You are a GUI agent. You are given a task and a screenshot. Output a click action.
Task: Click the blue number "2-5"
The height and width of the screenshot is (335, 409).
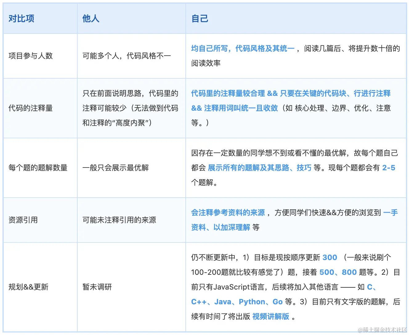pyautogui.click(x=388, y=168)
